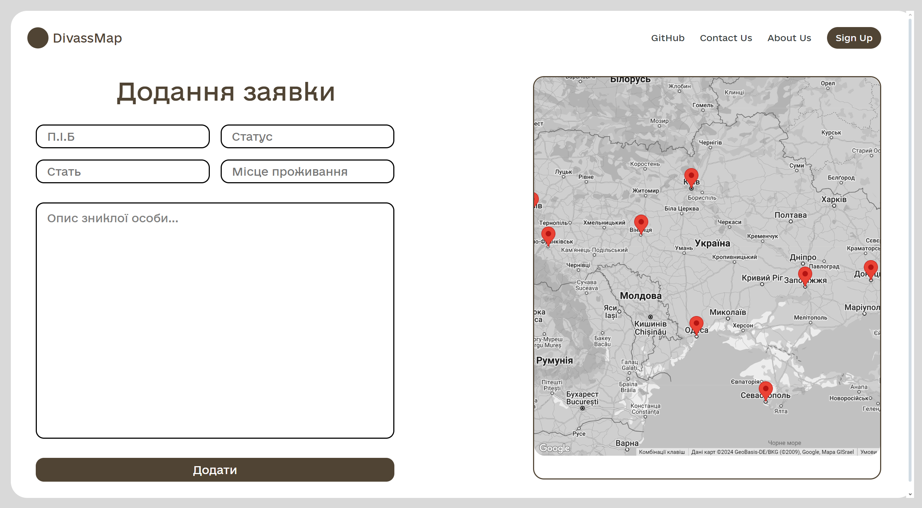Submit the form with Додати button

click(x=215, y=470)
